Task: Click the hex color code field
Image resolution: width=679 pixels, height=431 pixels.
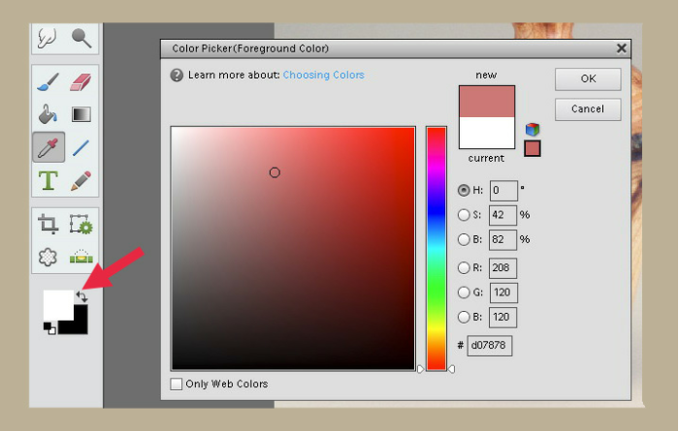Action: point(489,346)
